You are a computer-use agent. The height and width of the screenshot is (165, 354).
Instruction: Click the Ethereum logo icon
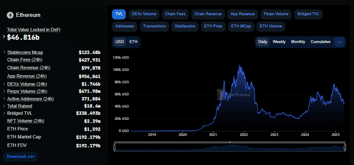(x=10, y=15)
